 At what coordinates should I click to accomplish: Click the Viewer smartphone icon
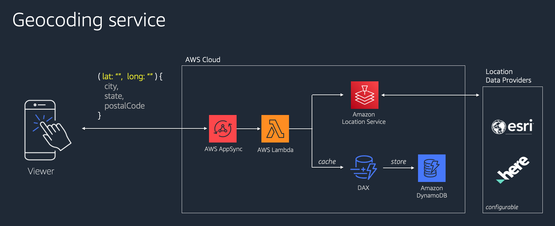[x=48, y=130]
